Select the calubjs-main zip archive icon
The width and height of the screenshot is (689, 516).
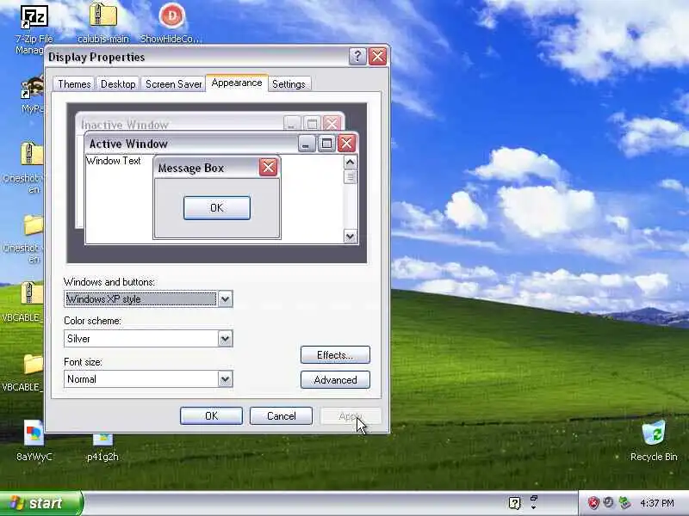pyautogui.click(x=103, y=15)
